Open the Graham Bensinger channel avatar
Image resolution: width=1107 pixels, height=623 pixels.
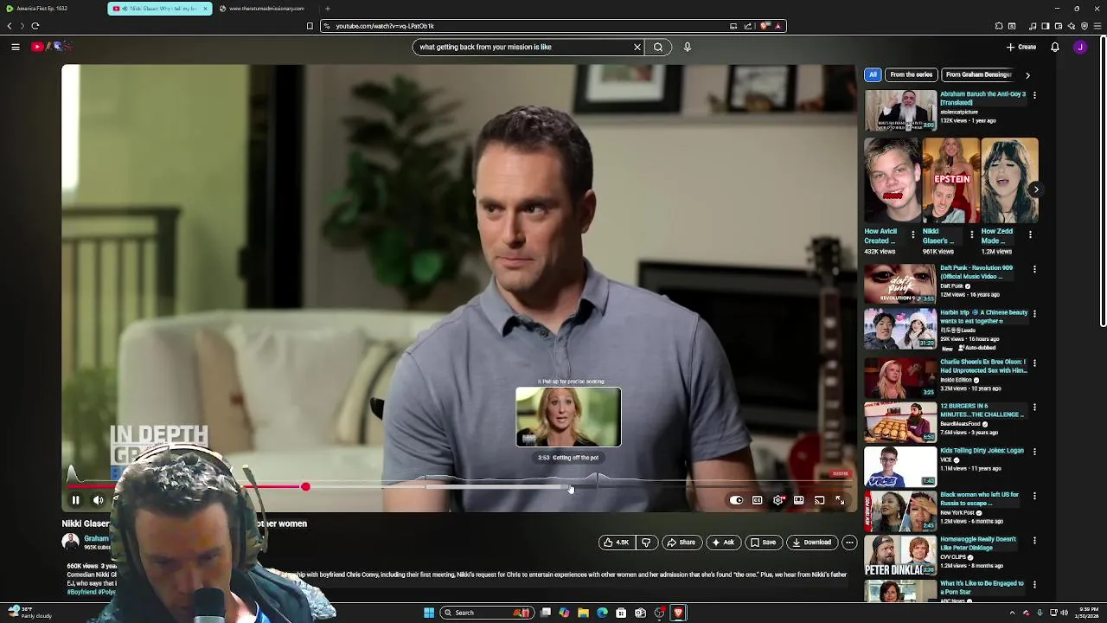click(x=70, y=542)
